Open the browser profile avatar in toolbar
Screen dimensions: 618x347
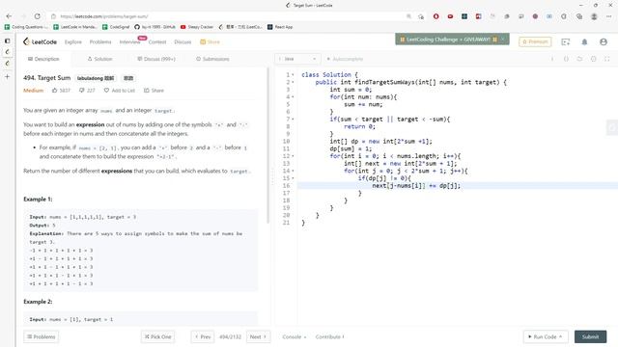tap(594, 16)
